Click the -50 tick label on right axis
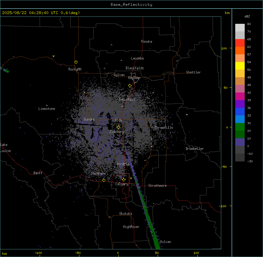263x257 pixels. (224, 167)
